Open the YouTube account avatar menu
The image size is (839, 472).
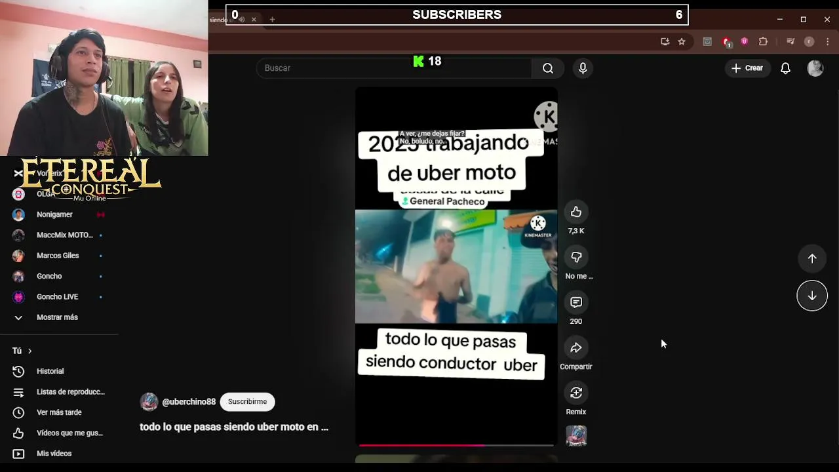pyautogui.click(x=815, y=68)
